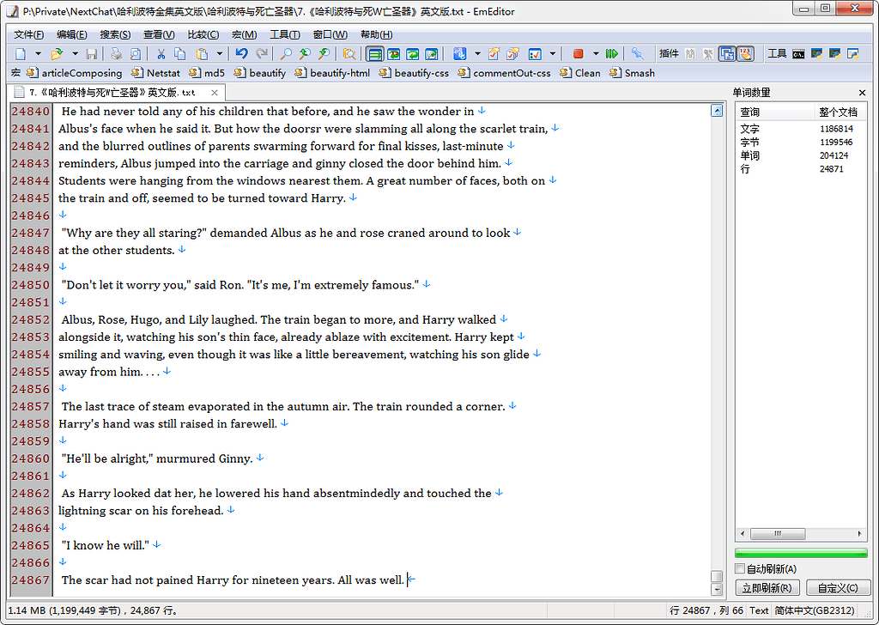Click the Open folder icon in toolbar
Viewport: 879px width, 625px height.
[x=57, y=54]
